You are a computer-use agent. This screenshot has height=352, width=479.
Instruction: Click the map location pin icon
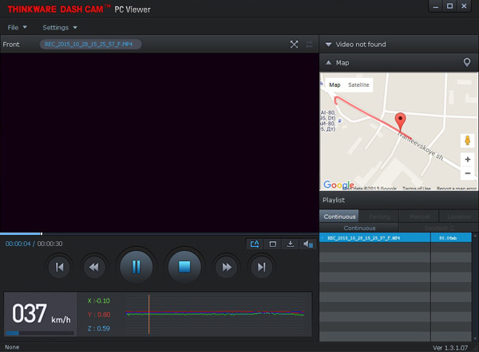click(467, 62)
